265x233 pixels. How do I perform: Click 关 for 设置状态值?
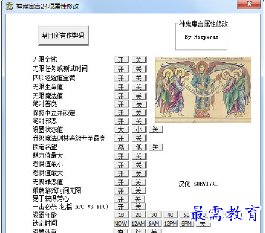156,129
